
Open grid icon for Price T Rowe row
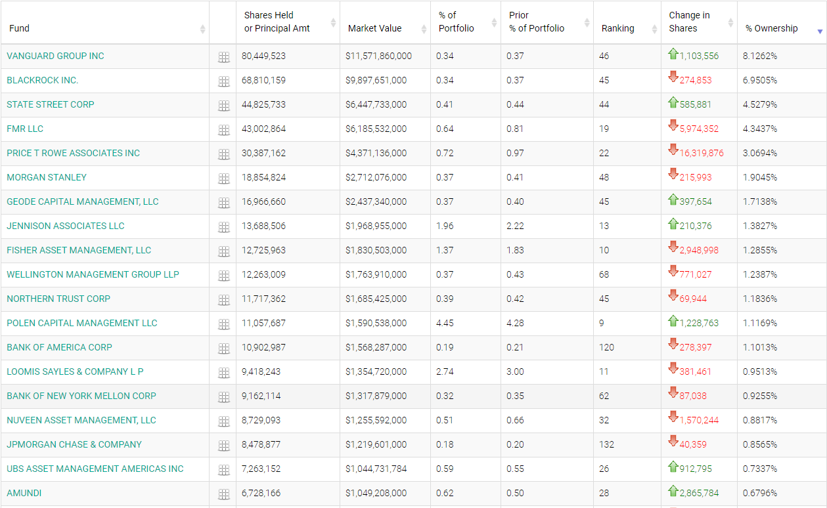click(223, 154)
